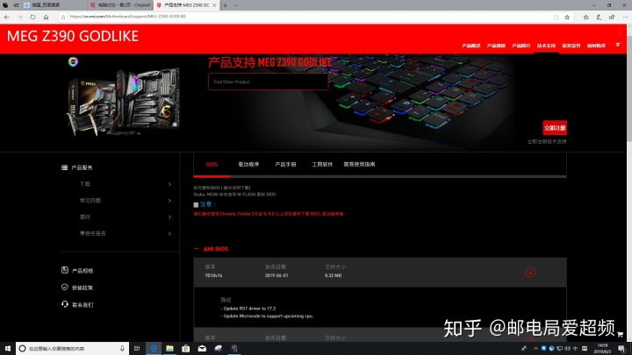This screenshot has height=355, width=632.
Task: Switch to the Chiphell forum tab
Action: (x=120, y=5)
